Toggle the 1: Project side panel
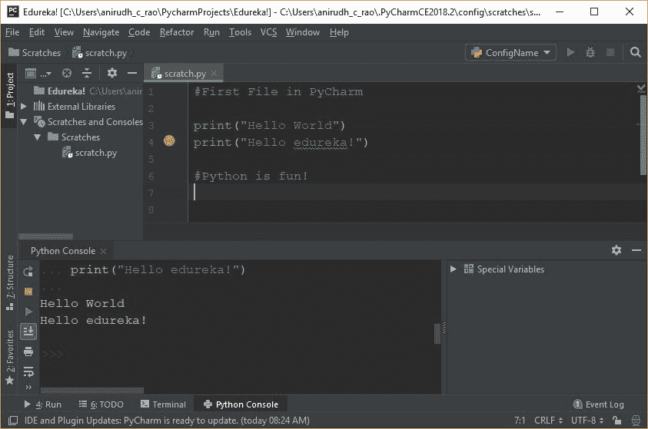The height and width of the screenshot is (429, 648). tap(10, 96)
